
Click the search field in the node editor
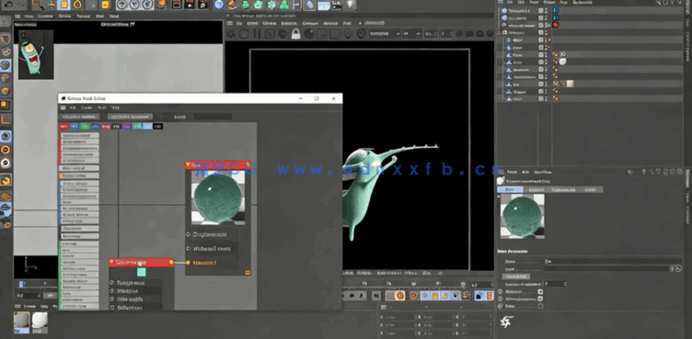click(x=213, y=117)
